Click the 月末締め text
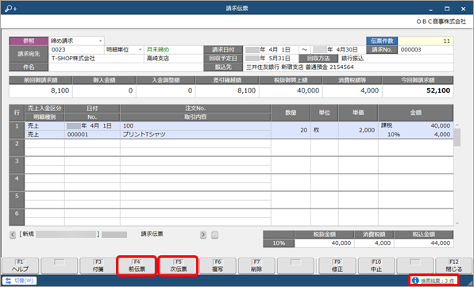 tap(158, 49)
